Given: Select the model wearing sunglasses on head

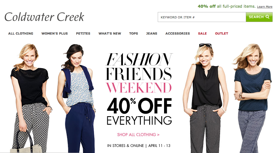Looking at the screenshot, I should coord(205,98).
